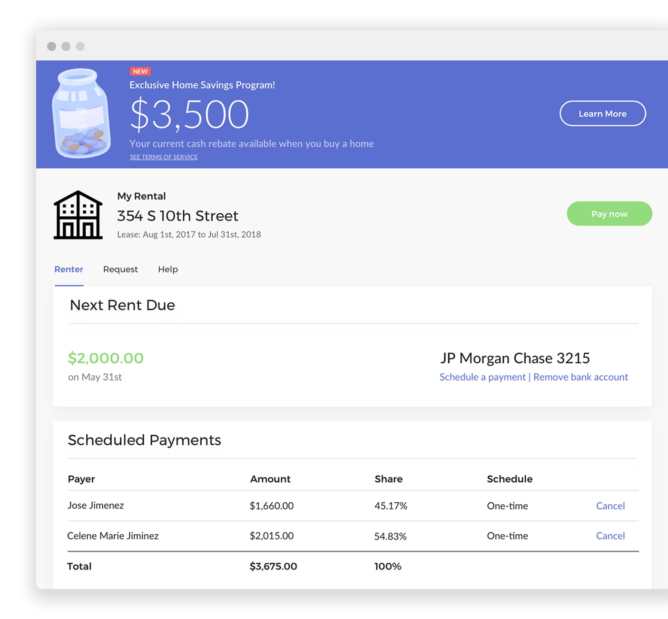Screen dimensions: 668x619
Task: Click Remove bank account link
Action: (x=580, y=377)
